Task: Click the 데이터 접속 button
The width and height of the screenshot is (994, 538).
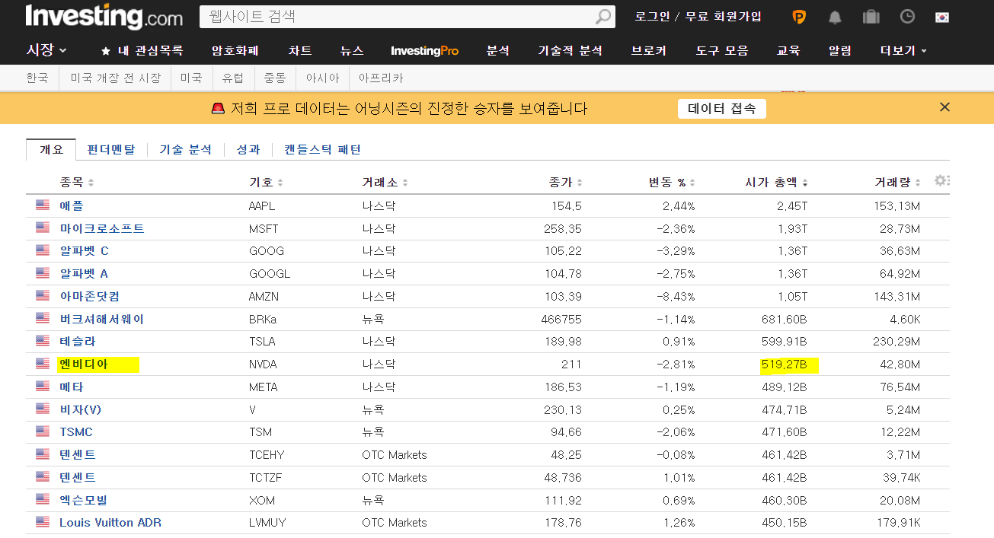Action: point(722,109)
